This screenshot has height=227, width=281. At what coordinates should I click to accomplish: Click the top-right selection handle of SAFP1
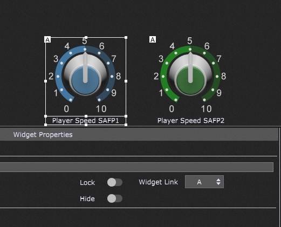click(x=126, y=37)
